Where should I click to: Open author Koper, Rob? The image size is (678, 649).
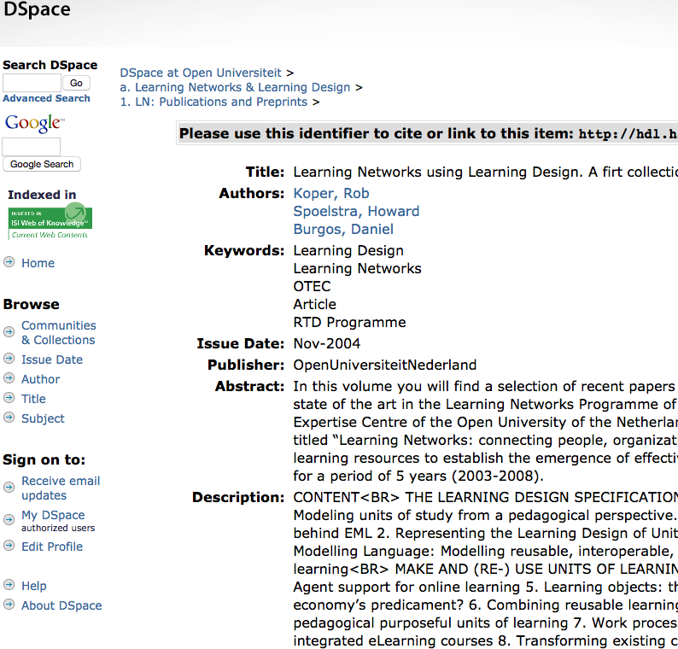pos(331,193)
